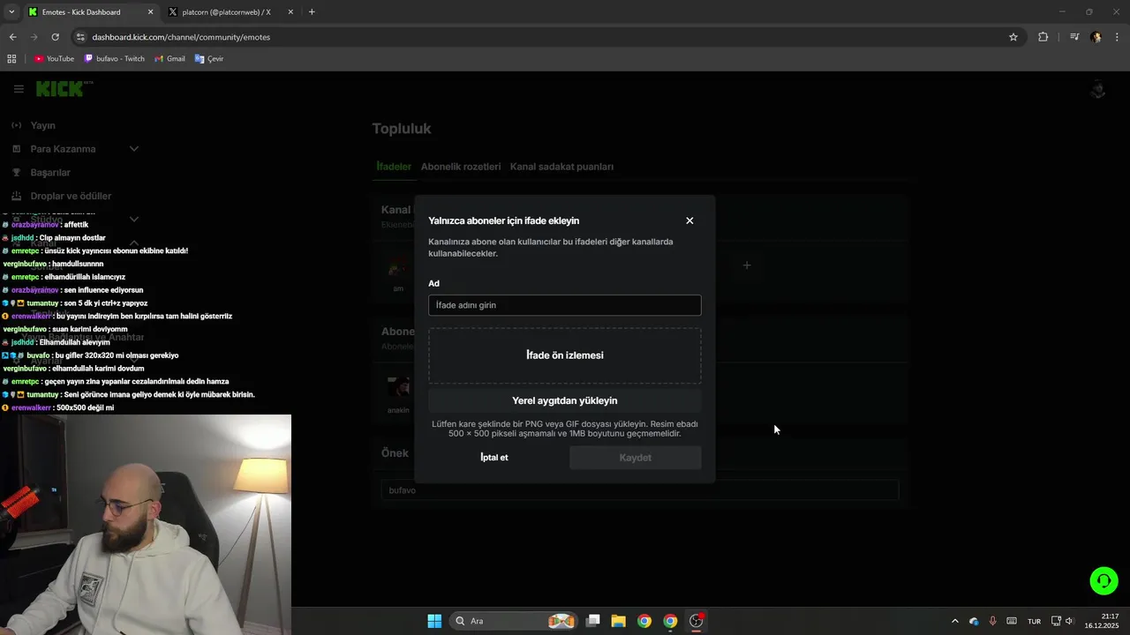
Task: Open the Chrome extensions menu
Action: 1043,37
